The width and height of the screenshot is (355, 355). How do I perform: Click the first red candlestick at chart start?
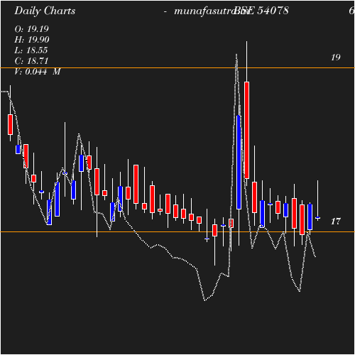click(10, 125)
